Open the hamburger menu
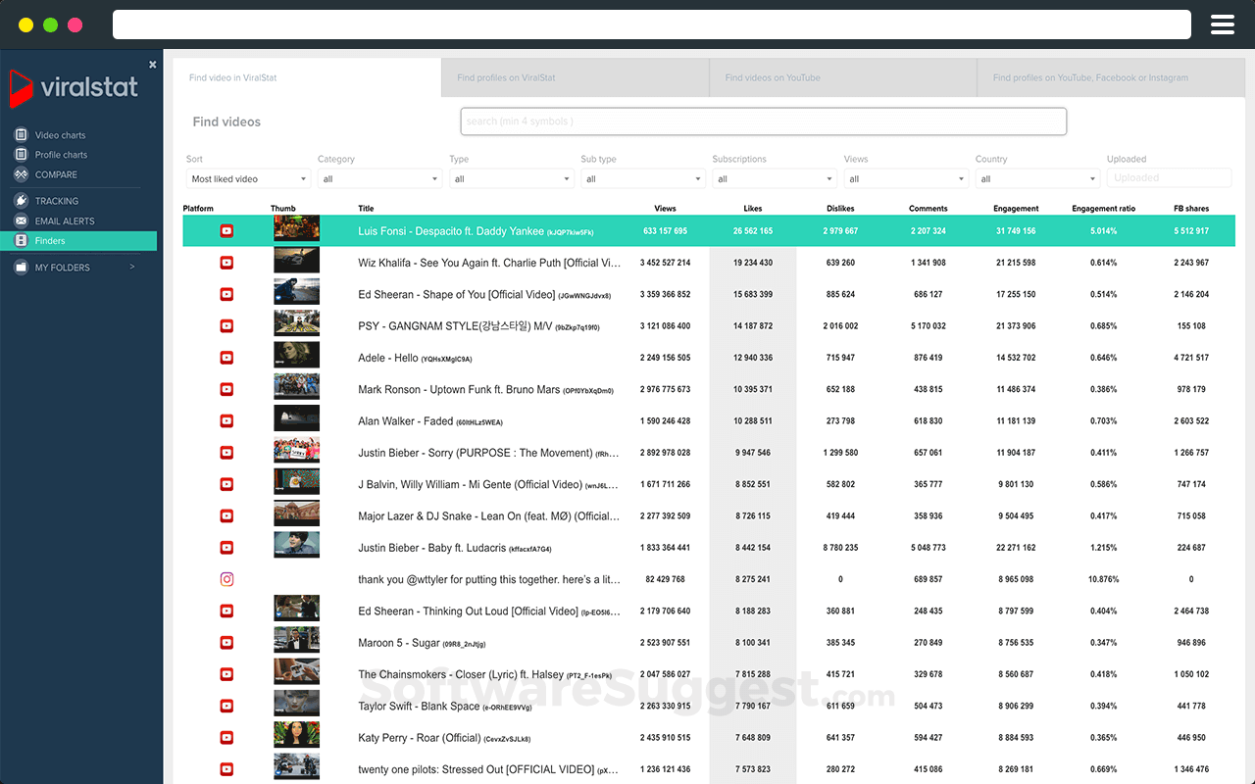The height and width of the screenshot is (784, 1255). point(1222,24)
